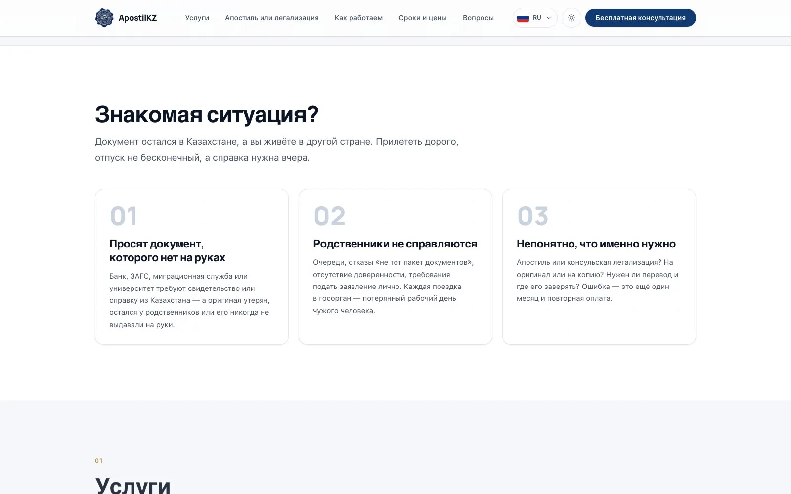
Task: Click the 03 card number
Action: click(x=533, y=216)
